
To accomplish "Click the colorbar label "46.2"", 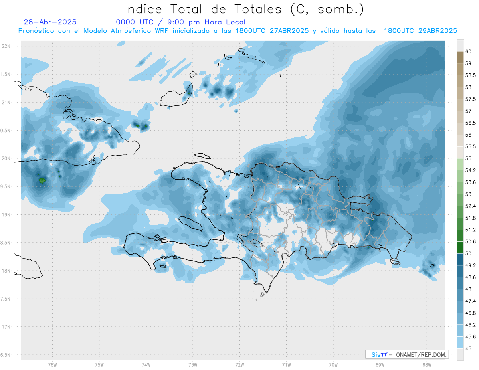I will [471, 325].
